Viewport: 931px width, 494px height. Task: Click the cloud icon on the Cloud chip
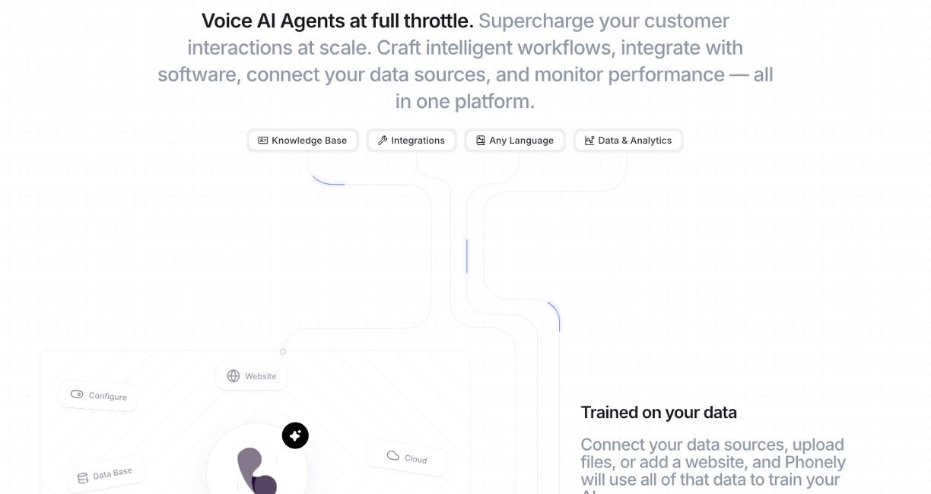point(393,456)
